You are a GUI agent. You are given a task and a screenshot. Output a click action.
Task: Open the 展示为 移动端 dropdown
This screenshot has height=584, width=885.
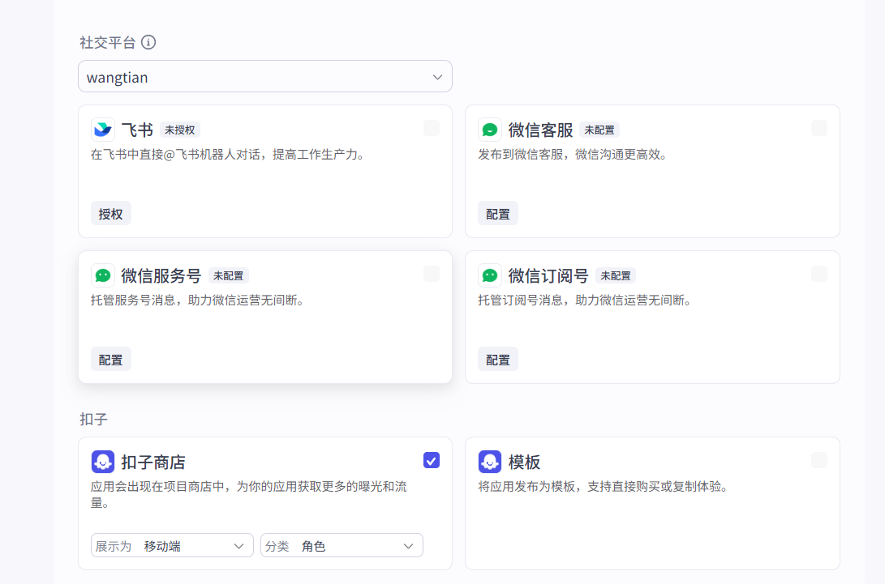(x=172, y=546)
